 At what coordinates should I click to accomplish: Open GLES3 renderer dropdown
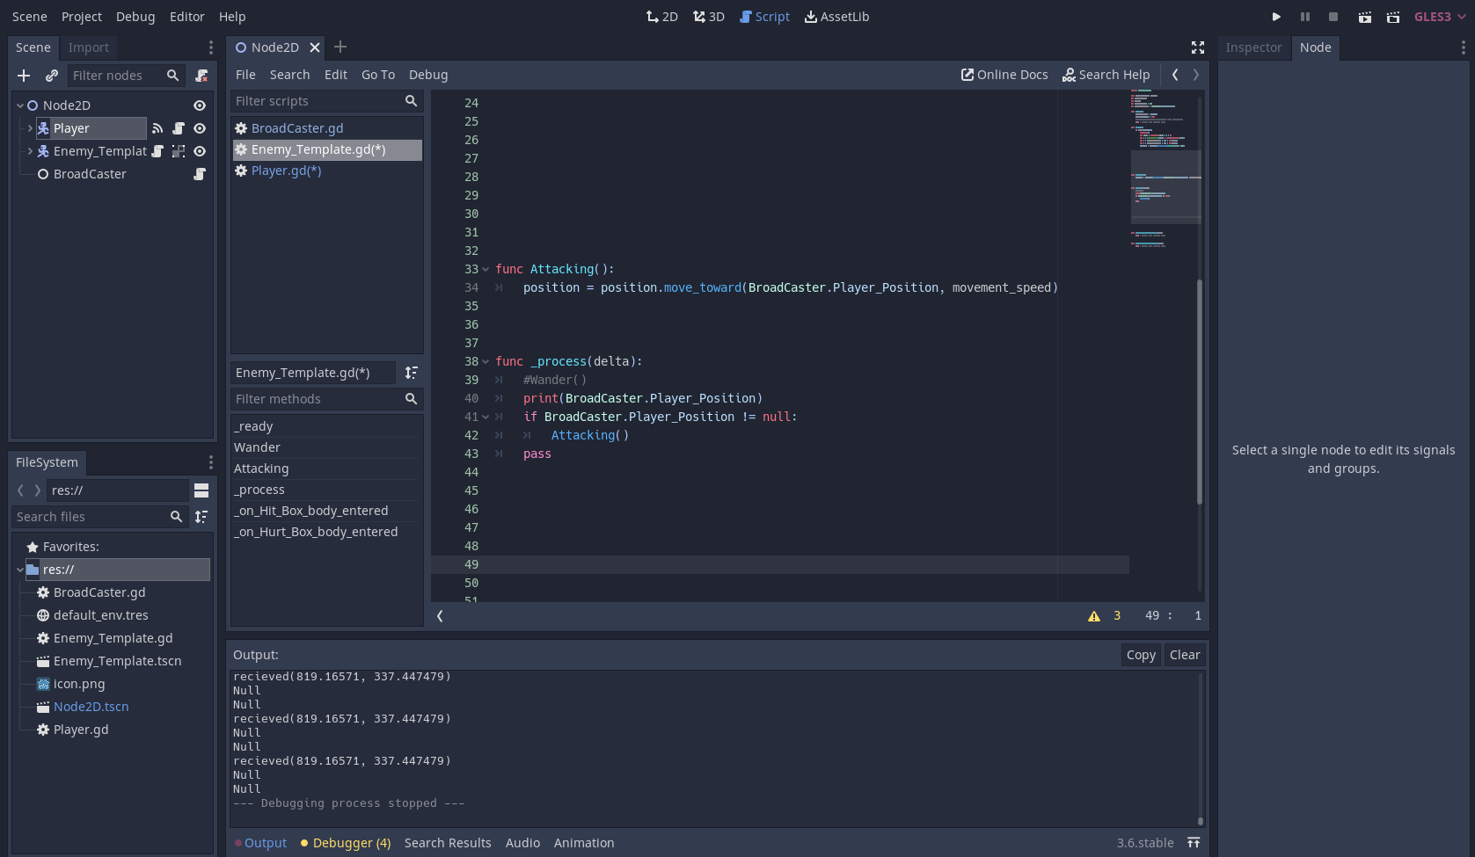[1440, 17]
